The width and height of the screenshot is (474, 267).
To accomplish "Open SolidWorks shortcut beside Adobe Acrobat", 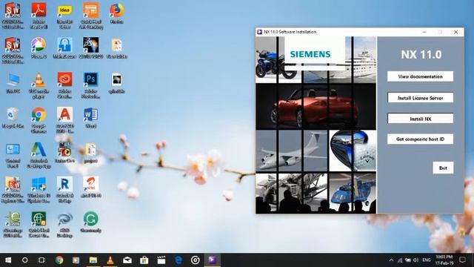I will click(13, 16).
